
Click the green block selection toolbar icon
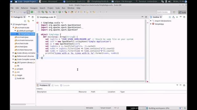point(32,12)
